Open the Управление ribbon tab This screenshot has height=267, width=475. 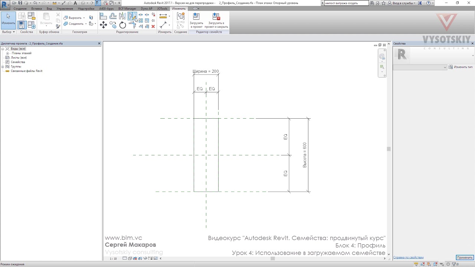(x=65, y=9)
